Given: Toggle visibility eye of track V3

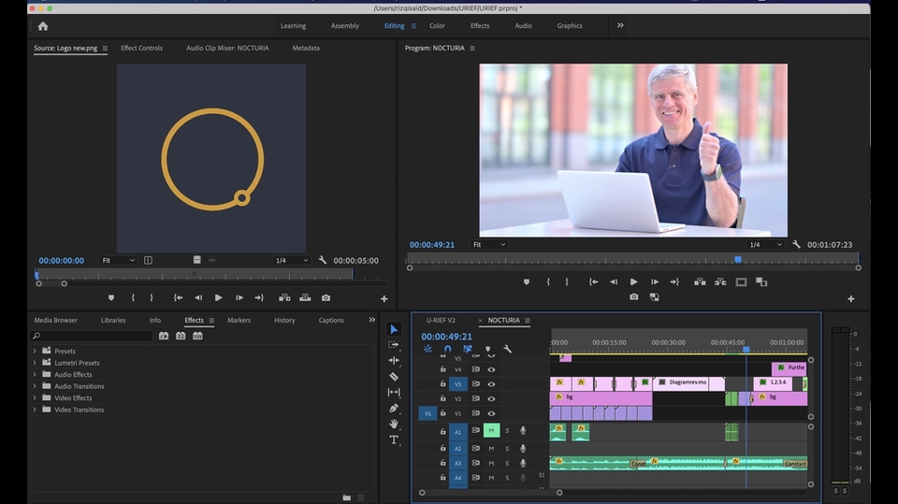Looking at the screenshot, I should click(x=491, y=384).
